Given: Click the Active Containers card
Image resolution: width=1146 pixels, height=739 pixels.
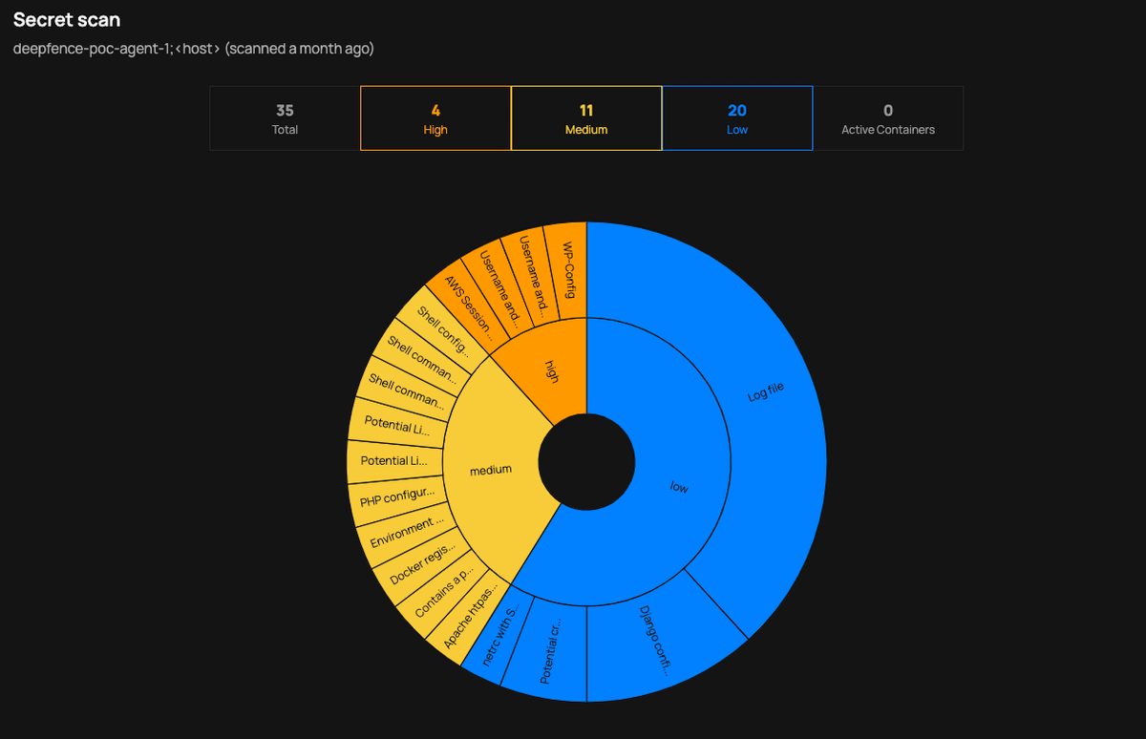Looking at the screenshot, I should 887,118.
